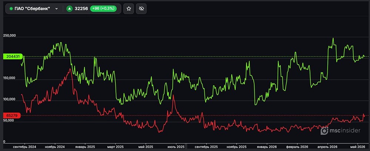Click the 250,000 axis label
The height and width of the screenshot is (151, 370).
click(x=10, y=35)
